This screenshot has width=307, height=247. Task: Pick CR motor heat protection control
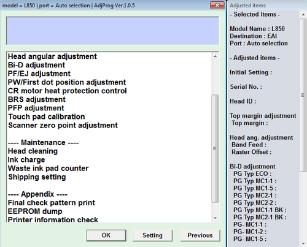click(x=67, y=91)
